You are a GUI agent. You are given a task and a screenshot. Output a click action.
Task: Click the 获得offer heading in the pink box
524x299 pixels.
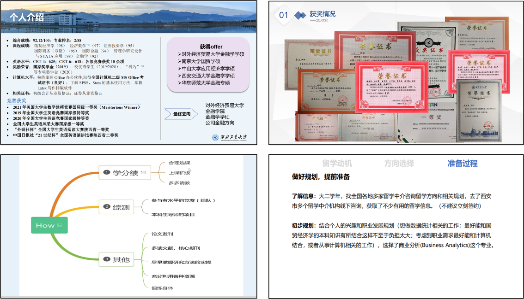[x=211, y=47]
